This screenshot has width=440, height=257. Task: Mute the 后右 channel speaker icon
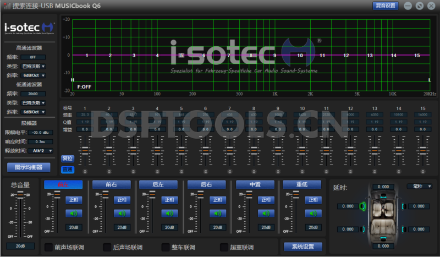(218, 214)
